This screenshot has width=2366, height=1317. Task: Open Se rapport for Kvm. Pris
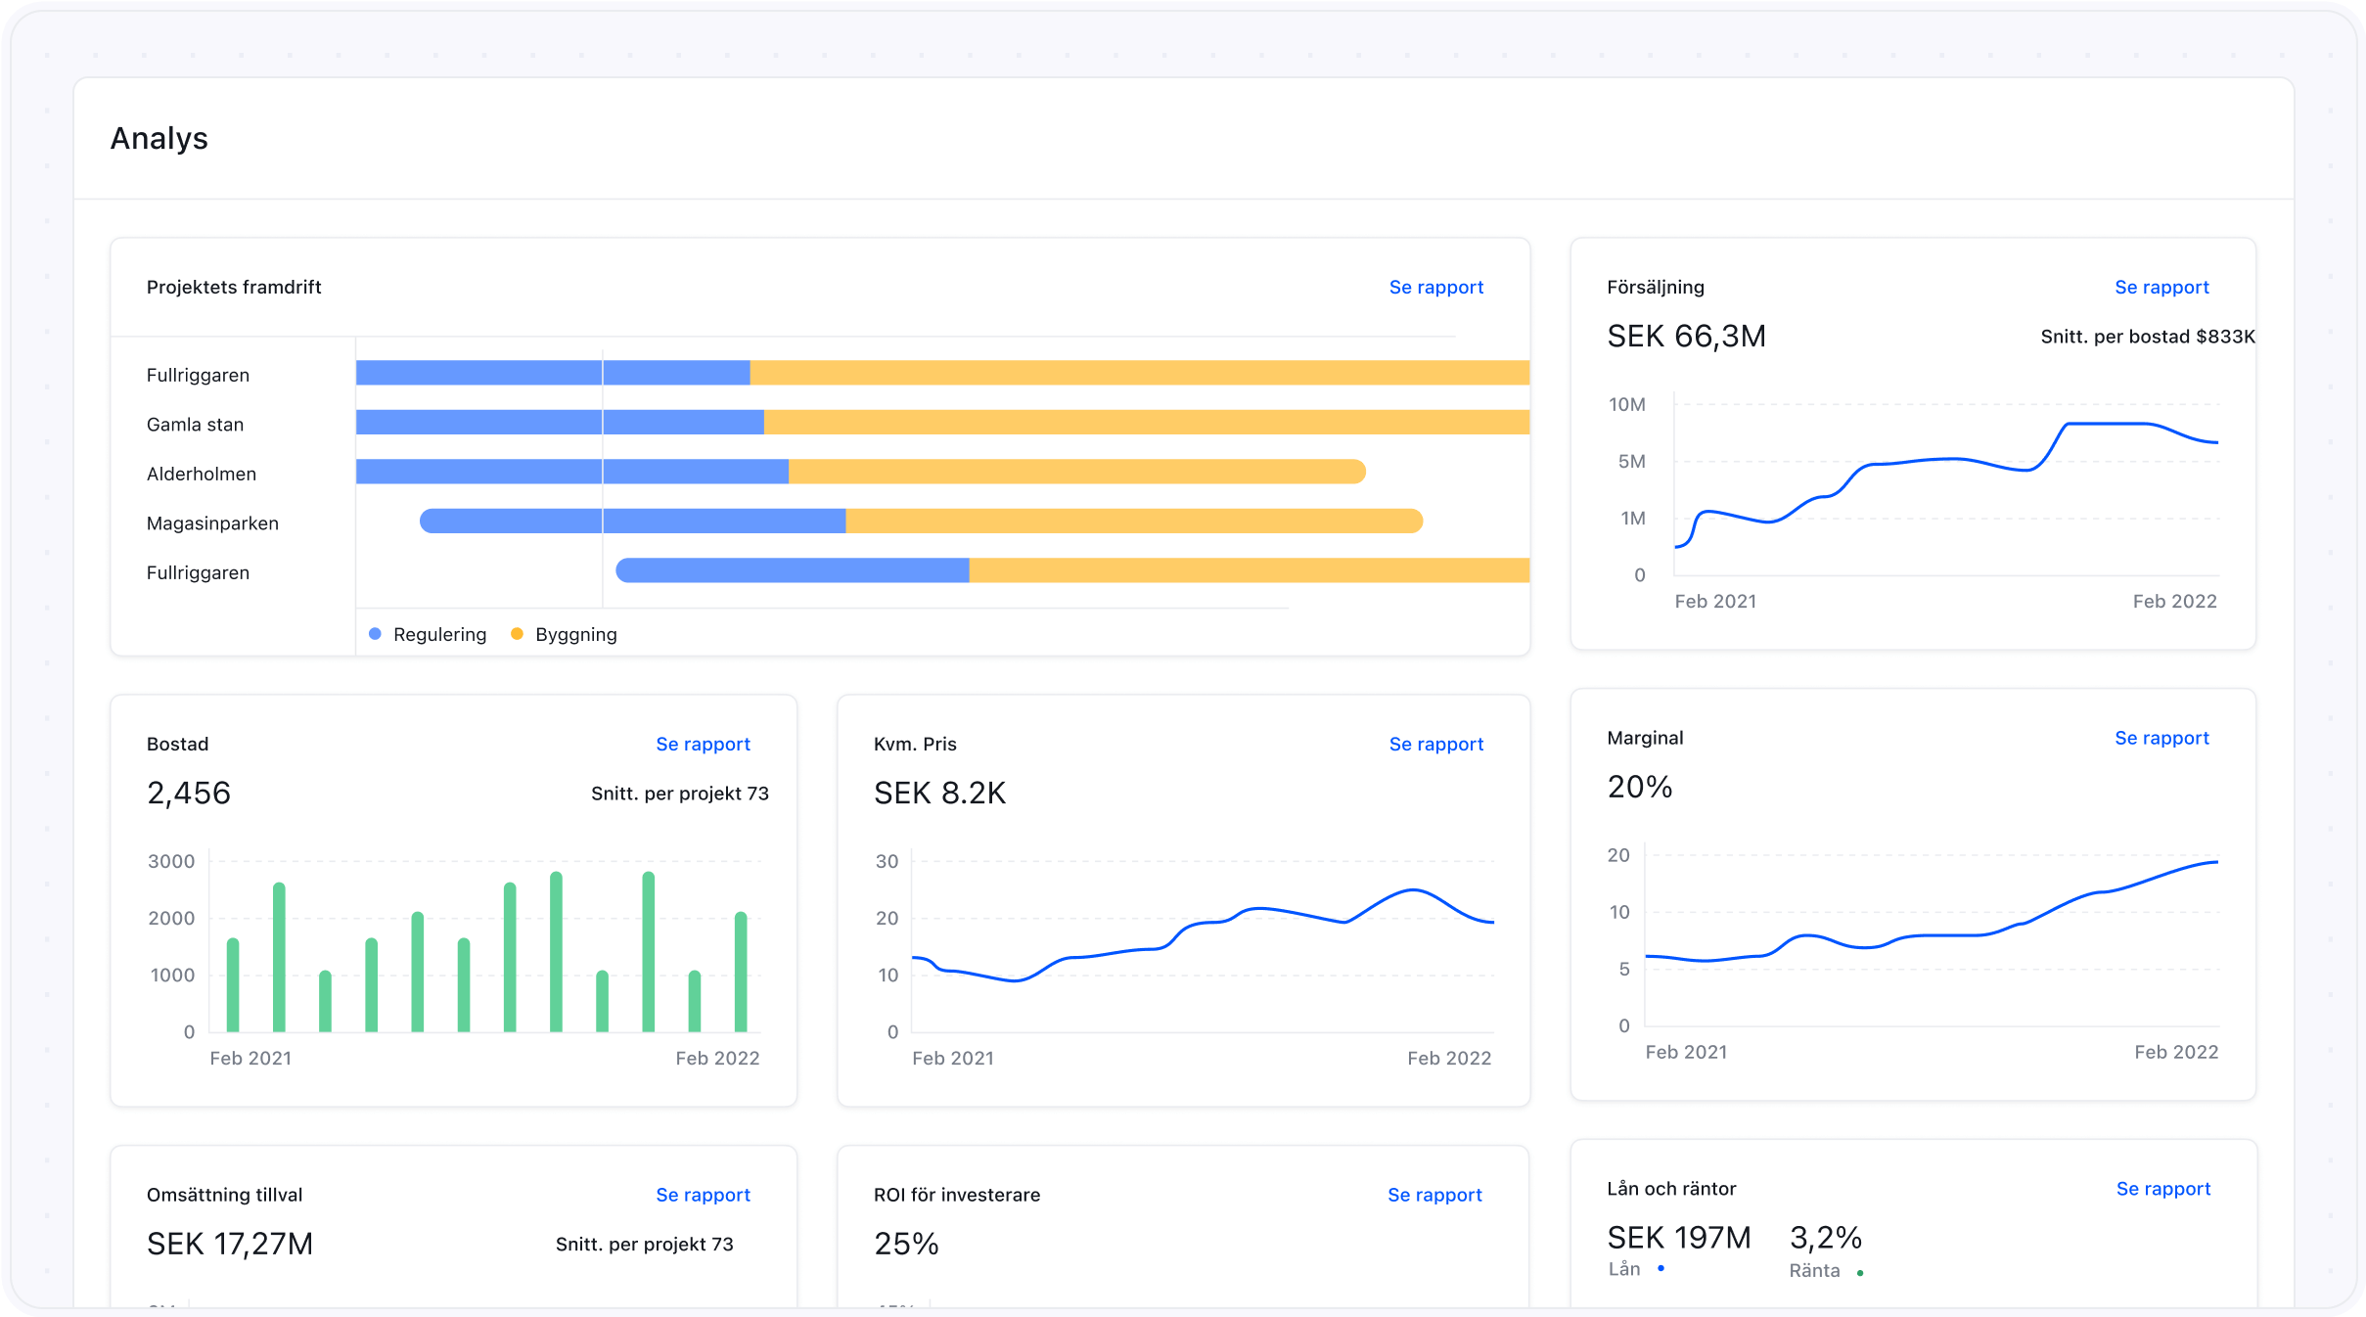(1435, 744)
